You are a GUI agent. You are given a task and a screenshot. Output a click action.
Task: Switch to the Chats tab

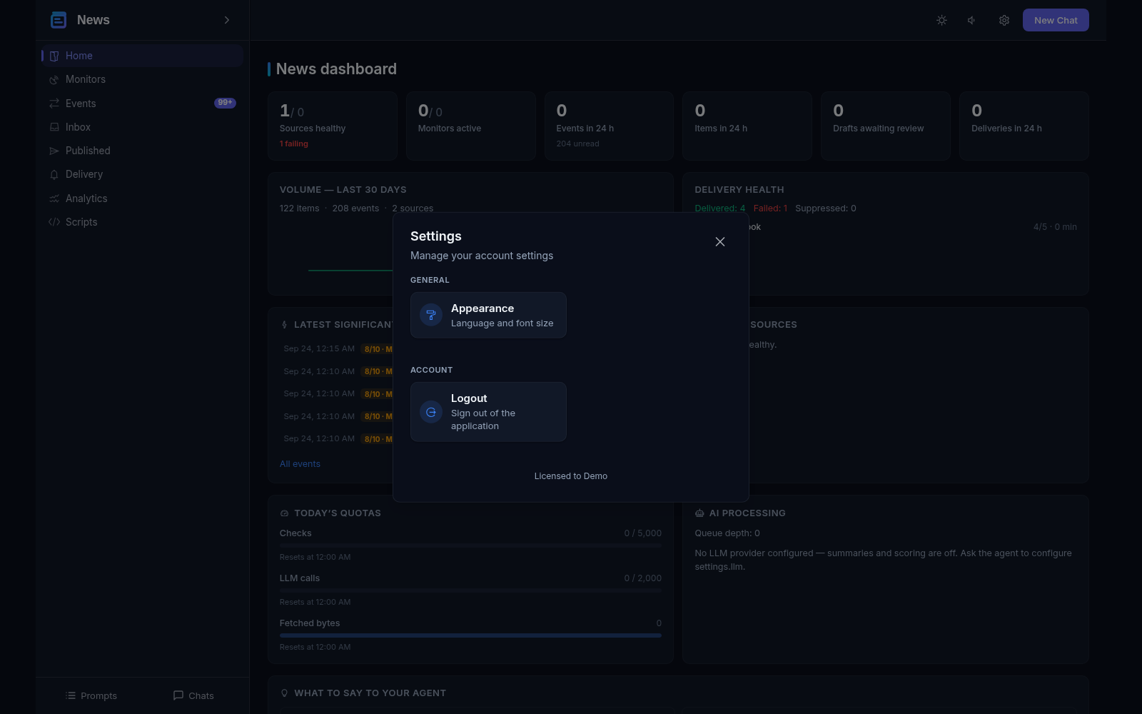(x=193, y=695)
